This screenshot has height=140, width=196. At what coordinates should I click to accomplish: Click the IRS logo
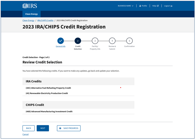[30, 6]
